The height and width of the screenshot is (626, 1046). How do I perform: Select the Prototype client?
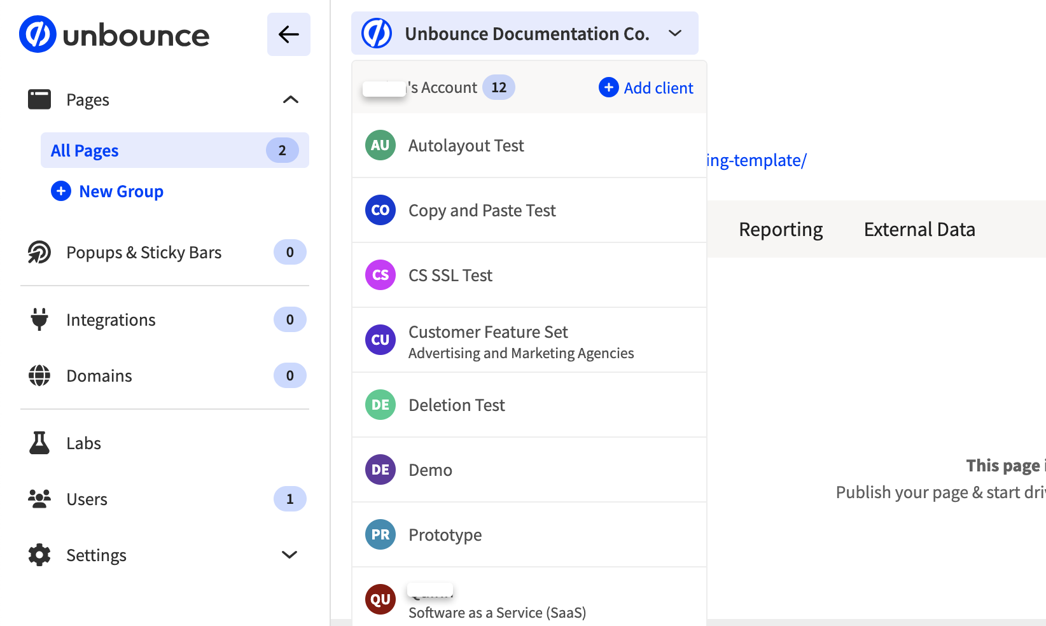(529, 534)
